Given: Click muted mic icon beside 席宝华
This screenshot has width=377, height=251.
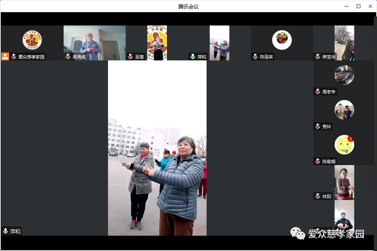Looking at the screenshot, I should tap(318, 57).
